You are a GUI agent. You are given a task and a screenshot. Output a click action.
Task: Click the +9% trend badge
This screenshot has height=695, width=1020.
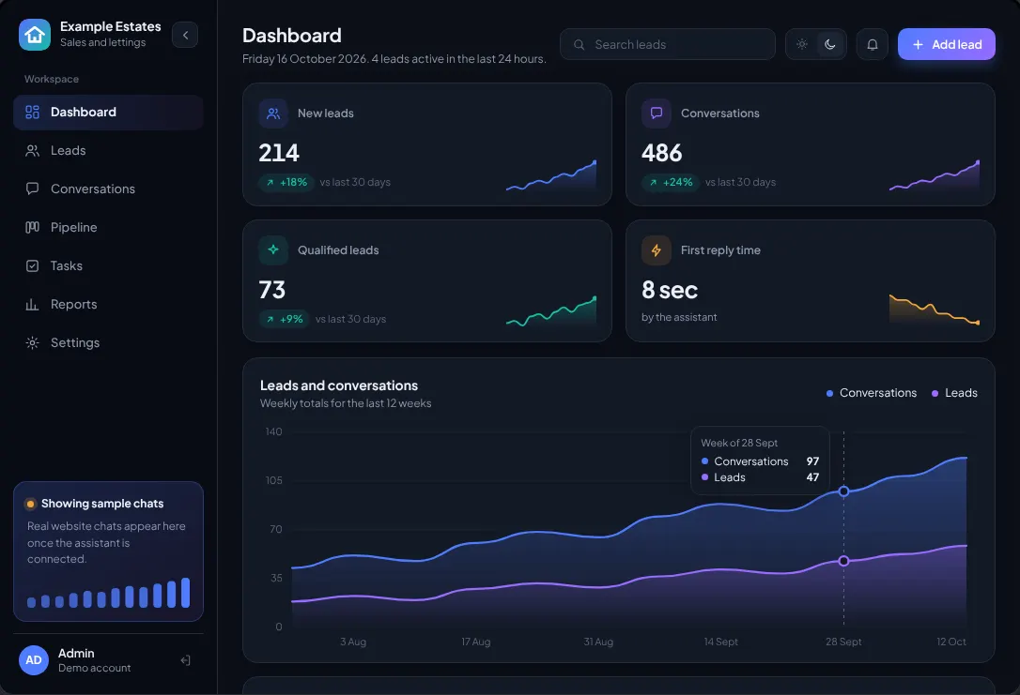[285, 319]
